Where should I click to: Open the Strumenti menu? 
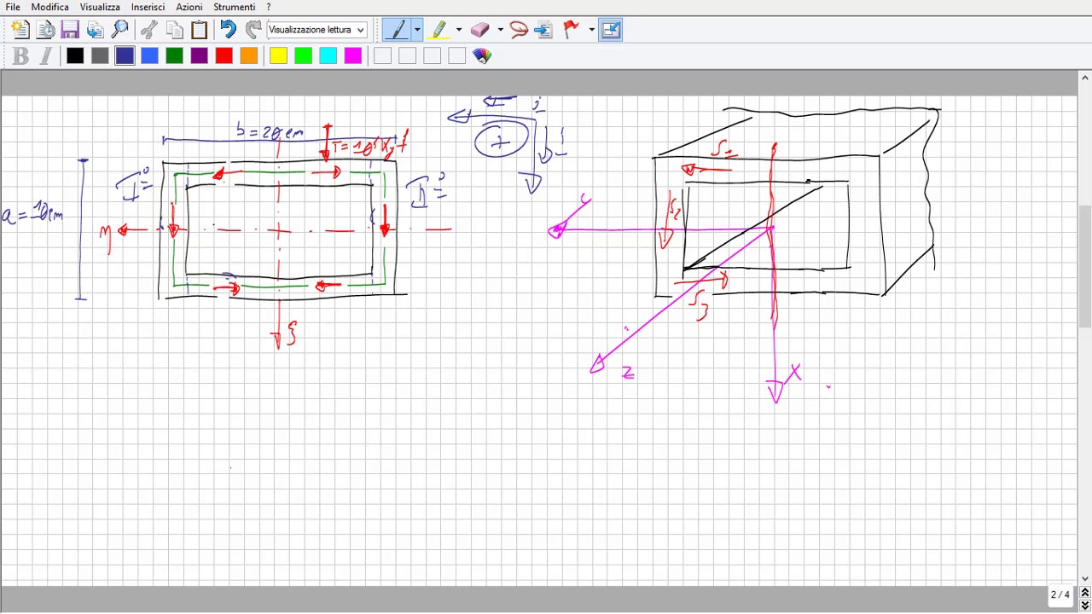click(234, 7)
